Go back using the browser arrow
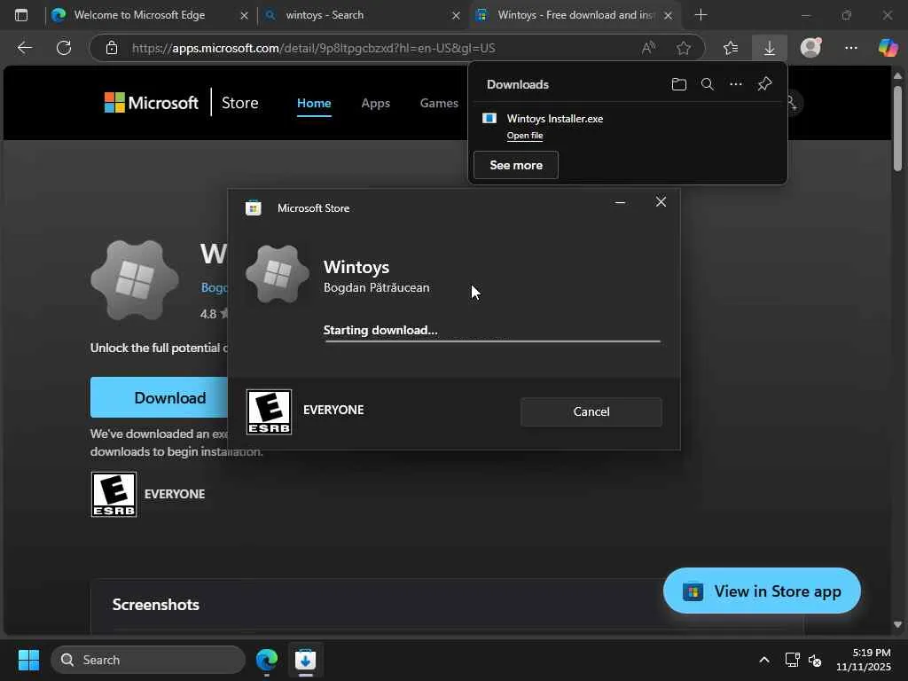Screen dimensions: 908x681 tap(24, 48)
